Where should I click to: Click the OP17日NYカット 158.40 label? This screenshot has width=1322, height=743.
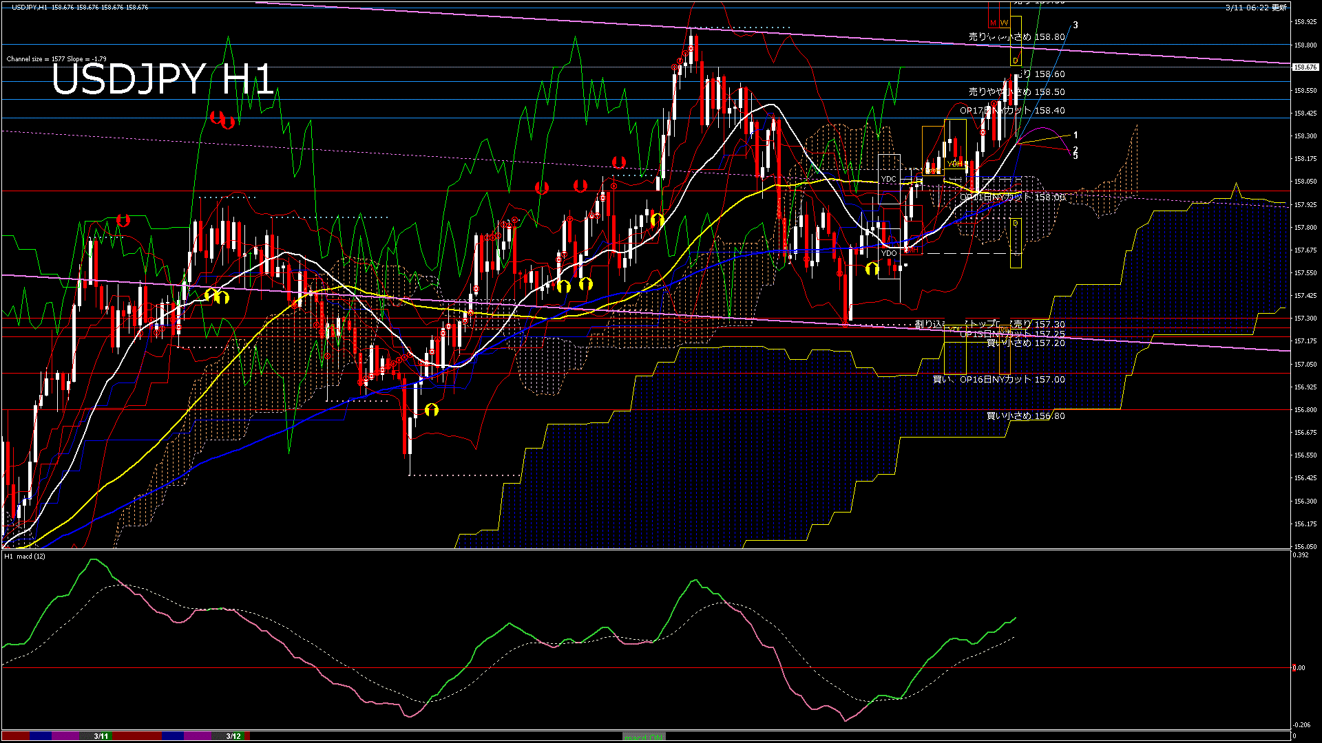1012,111
